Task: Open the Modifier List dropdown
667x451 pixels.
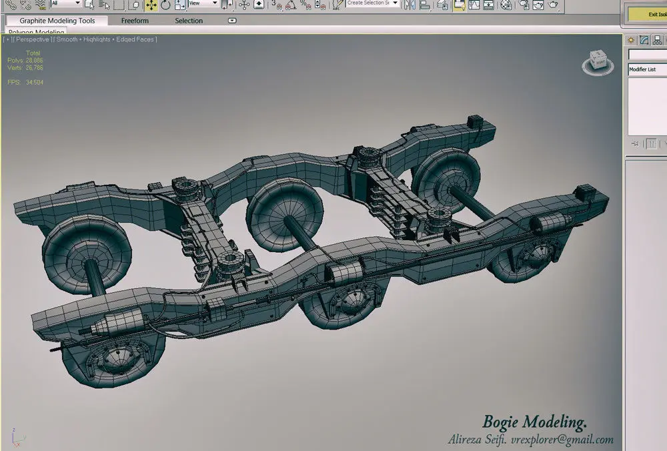Action: [x=648, y=69]
